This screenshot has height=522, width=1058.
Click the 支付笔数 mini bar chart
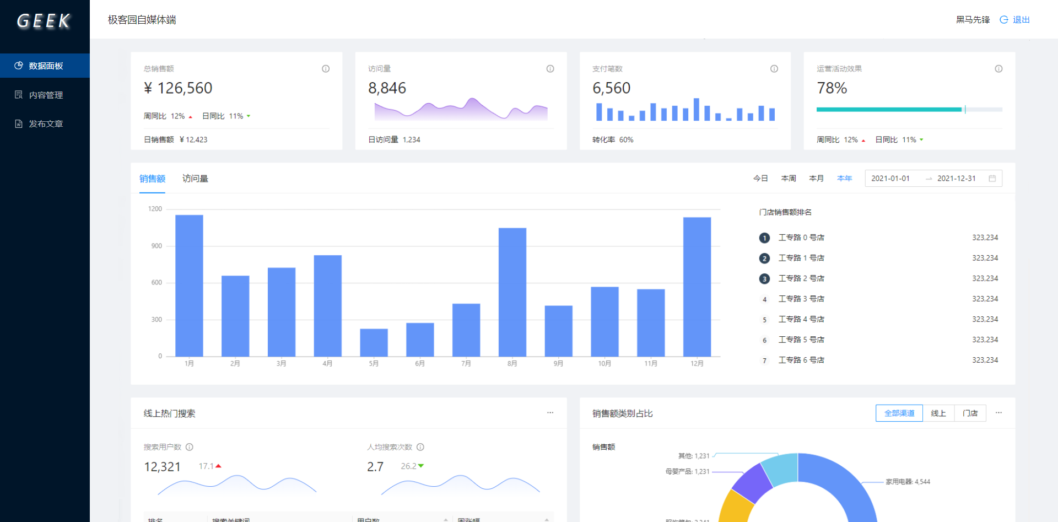pyautogui.click(x=685, y=109)
